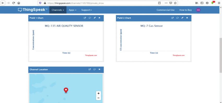The width and height of the screenshot is (222, 103).
Task: Click the ThingSpeak URL address bar
Action: (x=99, y=3)
